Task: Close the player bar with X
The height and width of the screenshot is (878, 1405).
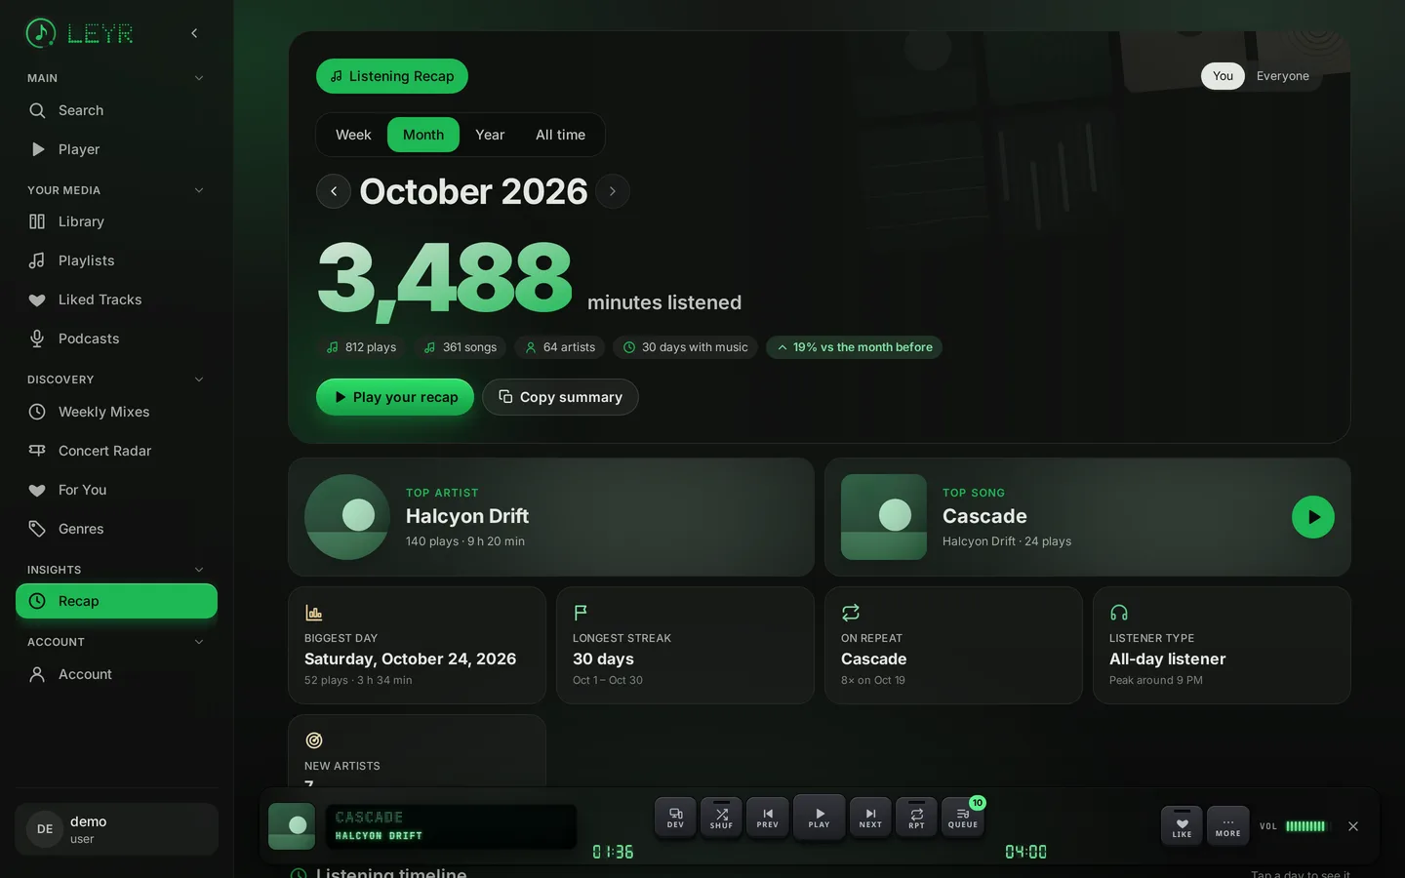Action: coord(1353,826)
